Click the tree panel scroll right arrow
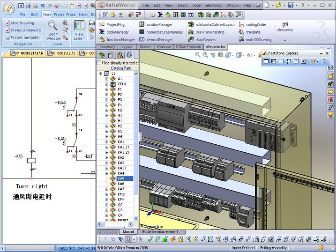 pyautogui.click(x=130, y=224)
